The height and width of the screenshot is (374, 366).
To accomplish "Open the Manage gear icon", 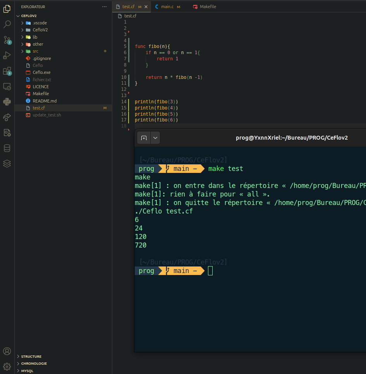I will tap(7, 366).
